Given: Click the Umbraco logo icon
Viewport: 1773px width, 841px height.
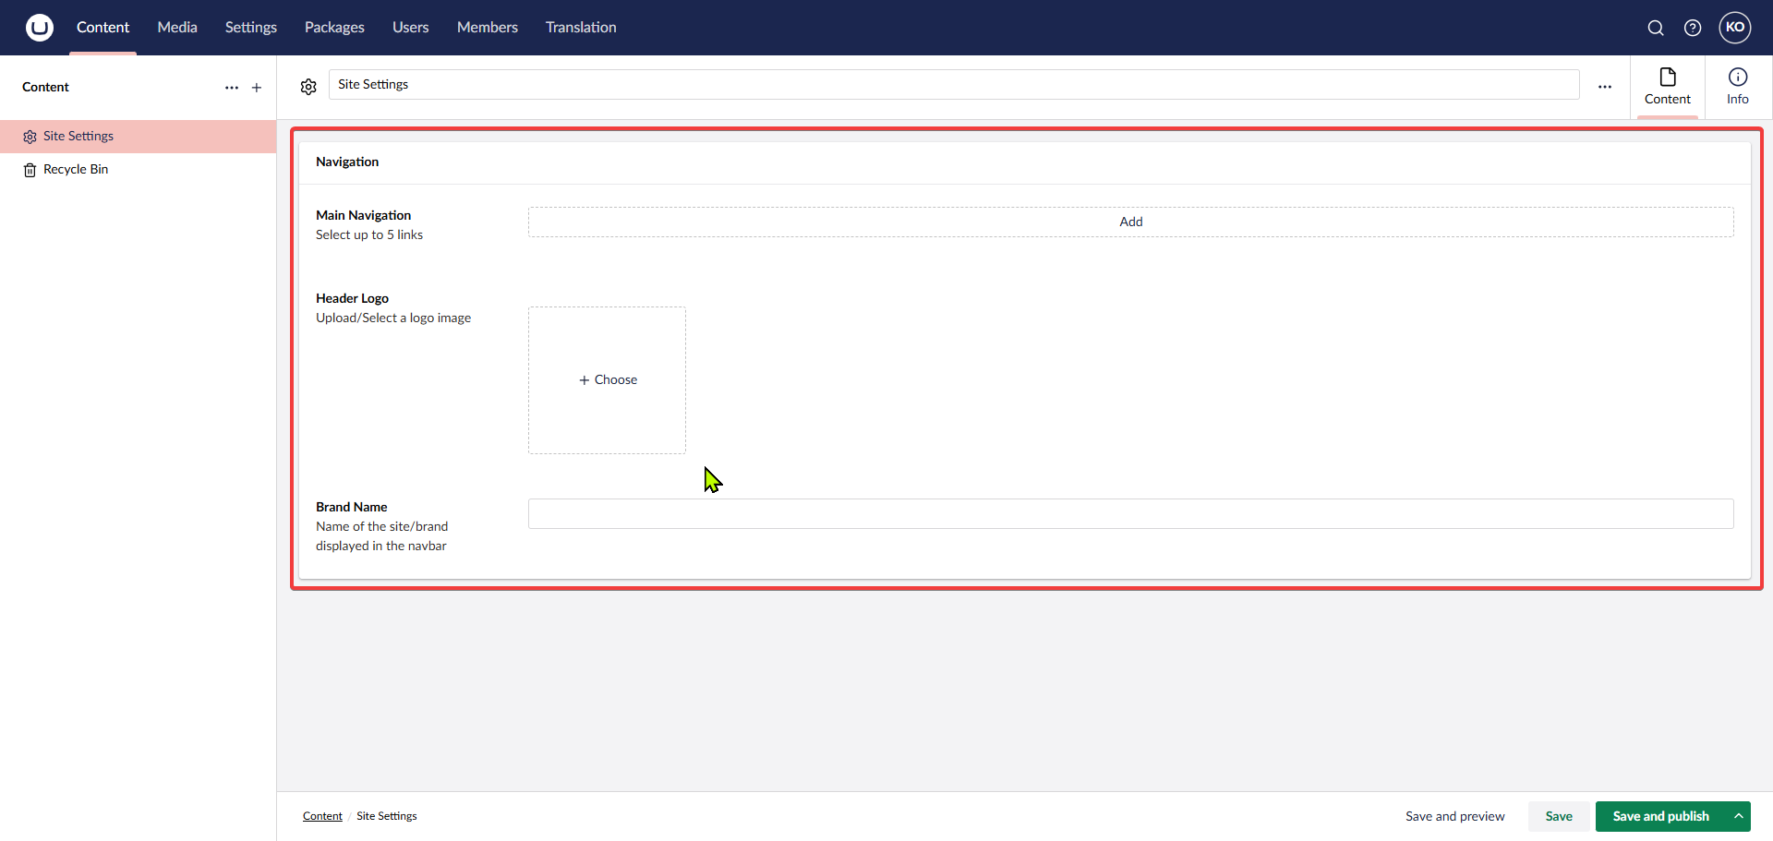Looking at the screenshot, I should [38, 27].
